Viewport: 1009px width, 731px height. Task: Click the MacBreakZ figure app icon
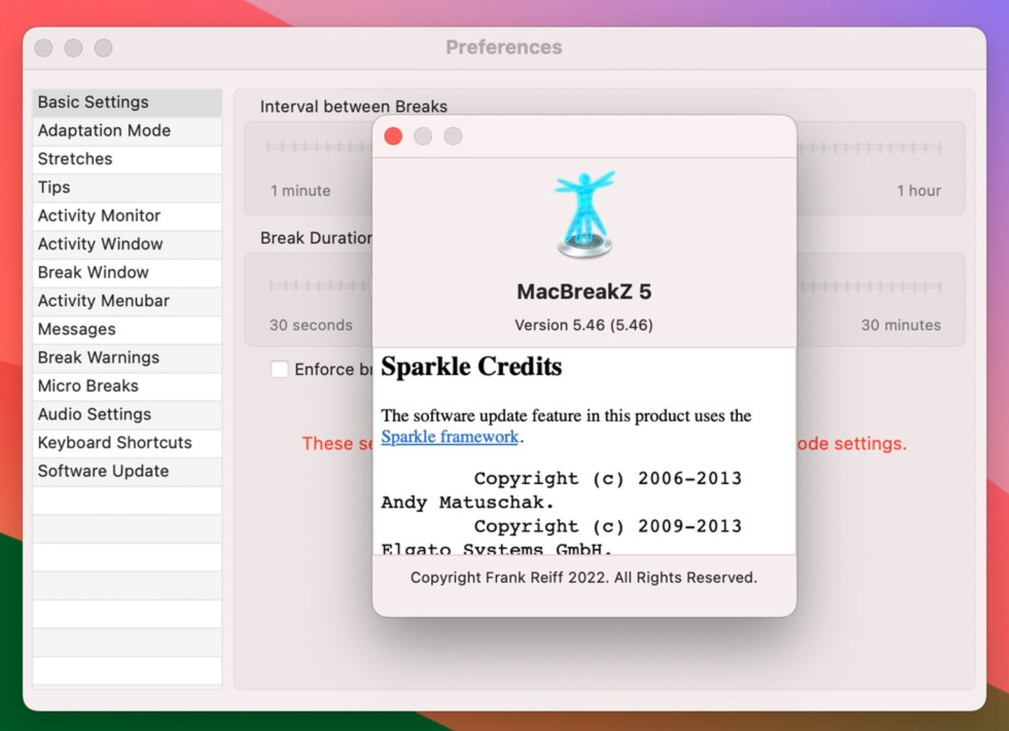(x=584, y=215)
